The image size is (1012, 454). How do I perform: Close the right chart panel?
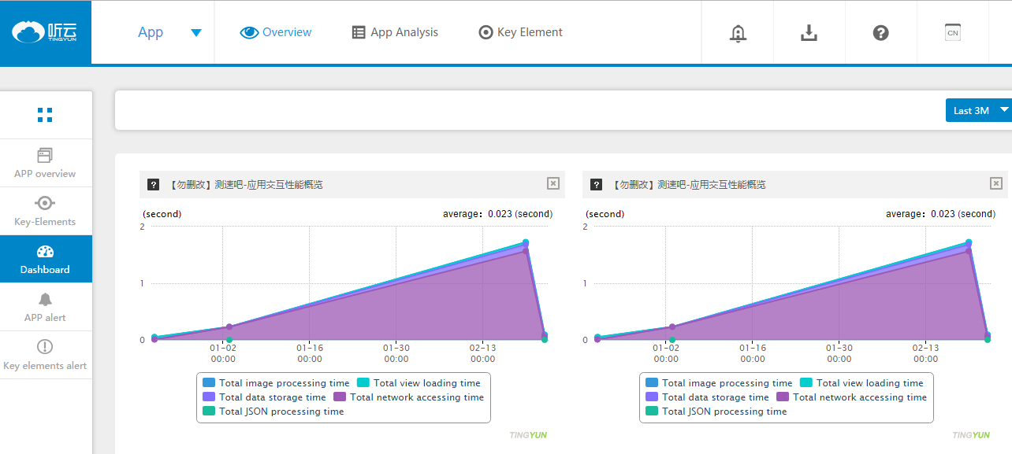click(996, 183)
